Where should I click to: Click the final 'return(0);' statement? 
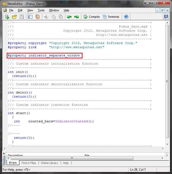(x=24, y=138)
